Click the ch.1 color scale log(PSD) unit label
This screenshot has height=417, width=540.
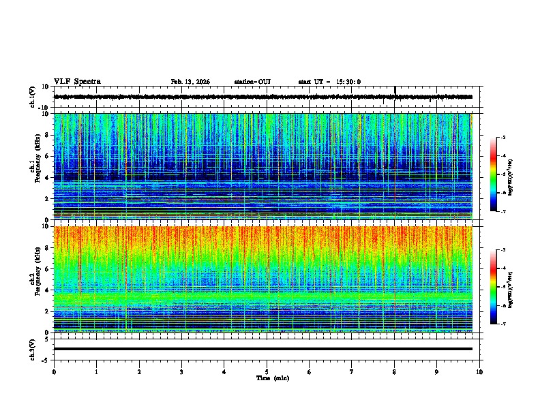pyautogui.click(x=511, y=177)
